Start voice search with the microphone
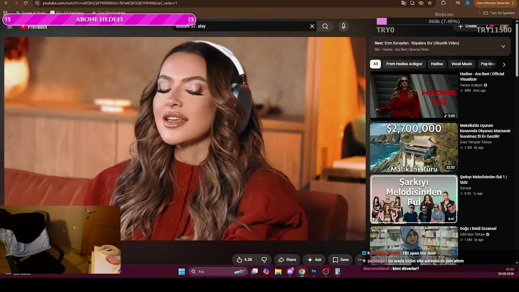The height and width of the screenshot is (292, 519). [x=343, y=26]
